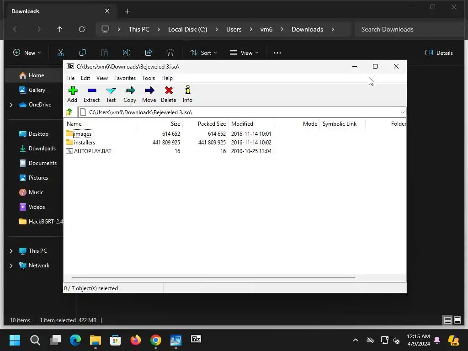The height and width of the screenshot is (351, 468).
Task: Open the 7-Zip address bar dropdown
Action: pos(402,112)
